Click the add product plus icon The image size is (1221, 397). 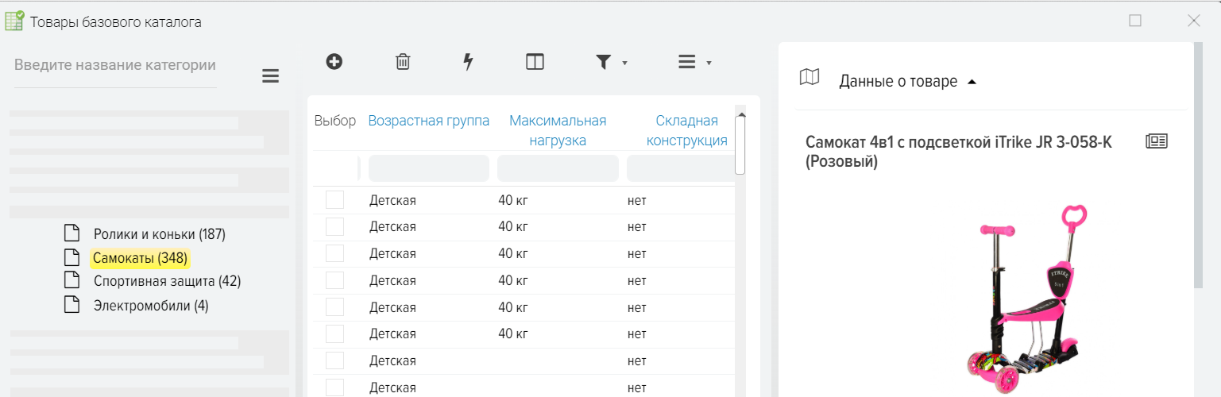(x=334, y=61)
